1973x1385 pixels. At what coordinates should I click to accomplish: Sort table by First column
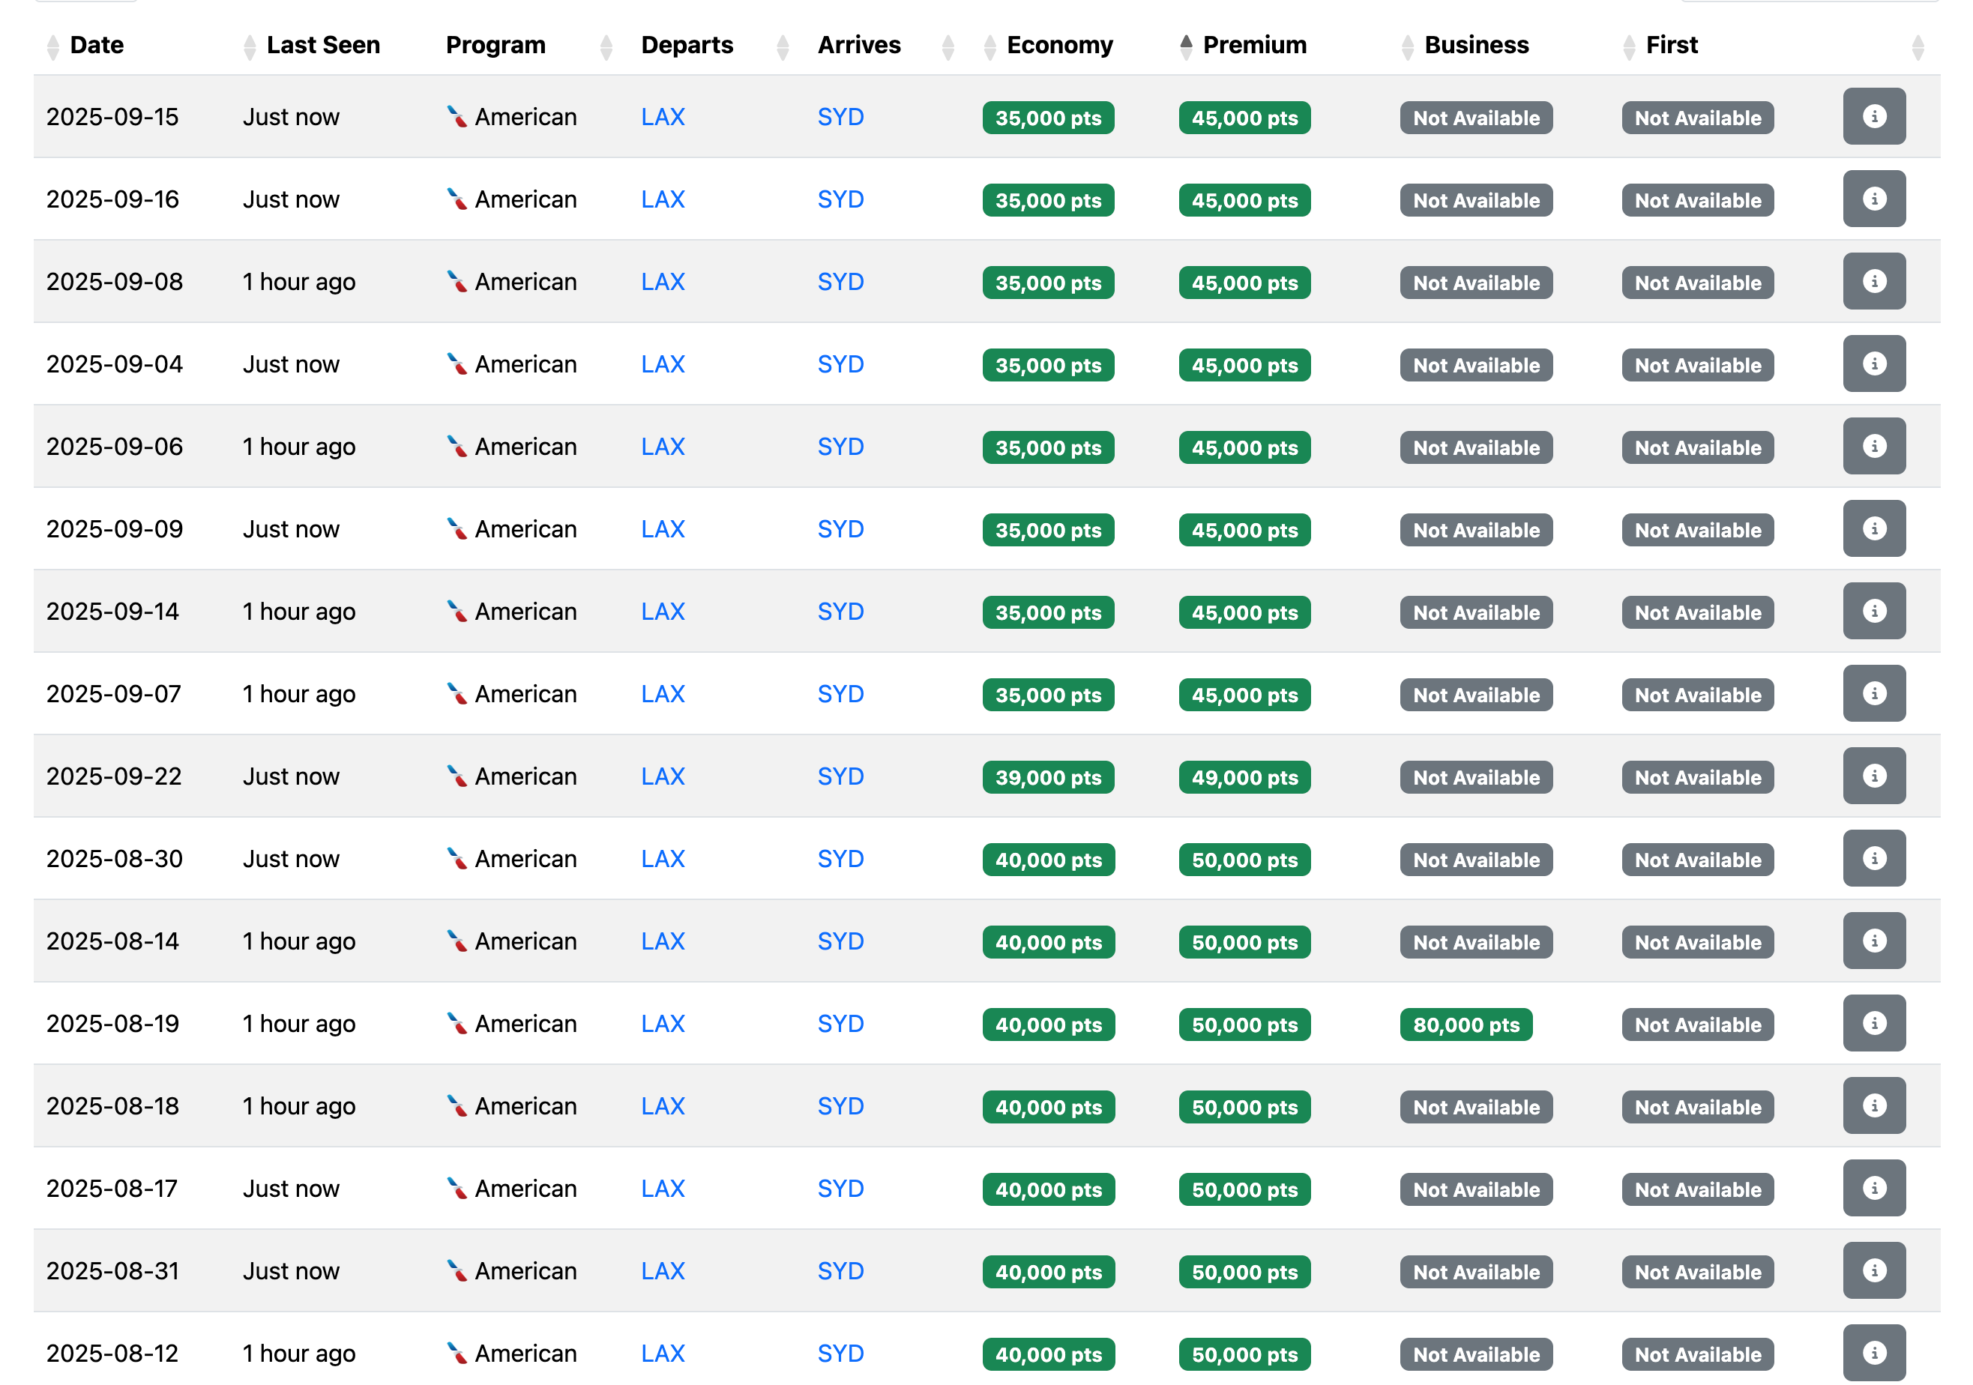pyautogui.click(x=1670, y=46)
